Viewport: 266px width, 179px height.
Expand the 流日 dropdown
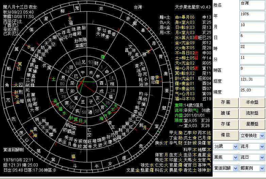click(262, 158)
